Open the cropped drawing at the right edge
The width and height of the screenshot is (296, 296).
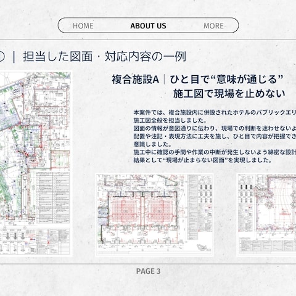pyautogui.click(x=266, y=215)
